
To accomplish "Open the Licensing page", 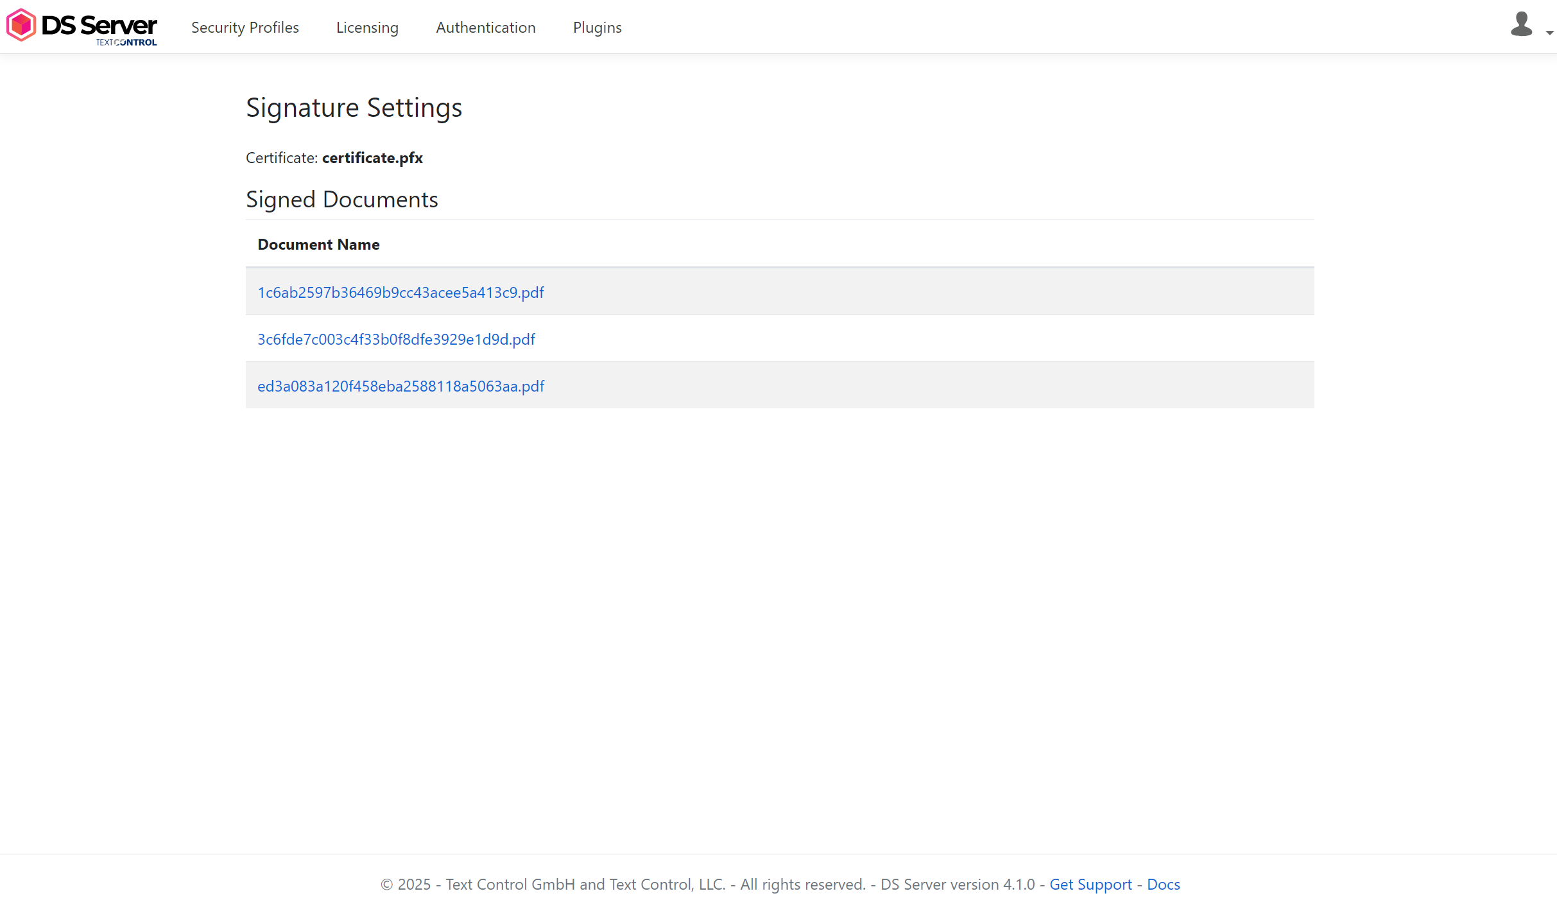I will (366, 28).
